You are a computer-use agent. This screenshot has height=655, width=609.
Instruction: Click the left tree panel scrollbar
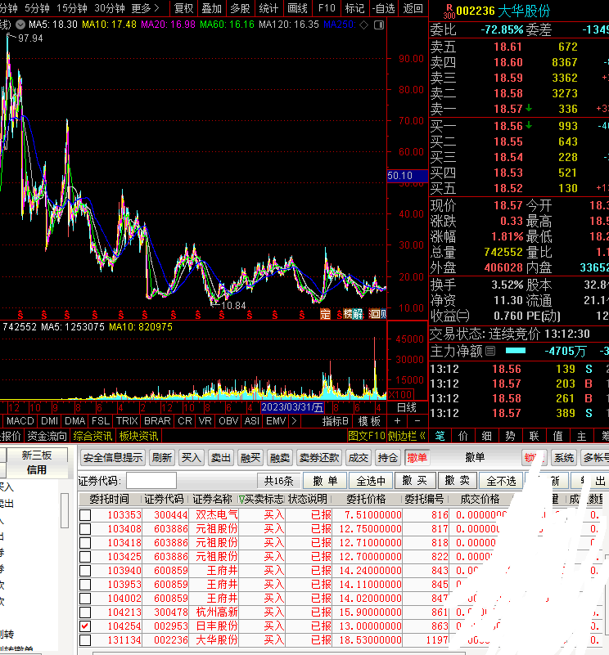65,511
